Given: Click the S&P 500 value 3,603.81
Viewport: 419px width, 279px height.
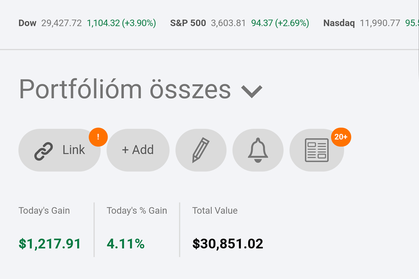Looking at the screenshot, I should pyautogui.click(x=228, y=23).
